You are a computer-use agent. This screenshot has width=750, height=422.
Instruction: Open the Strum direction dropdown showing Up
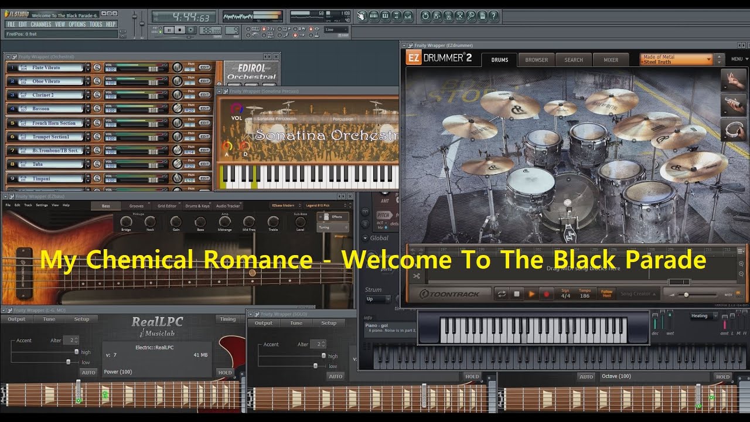point(377,299)
